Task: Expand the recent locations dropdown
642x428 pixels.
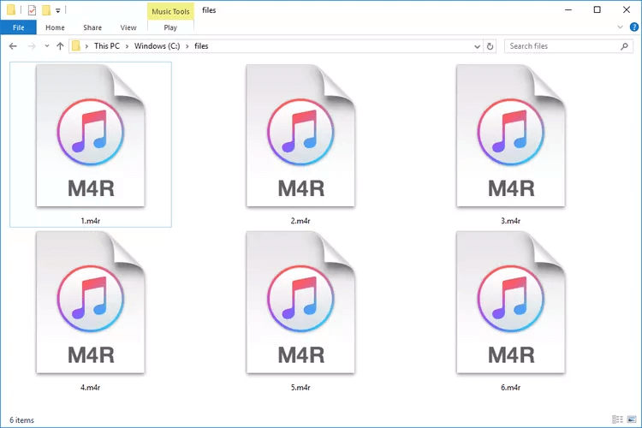Action: pos(46,46)
